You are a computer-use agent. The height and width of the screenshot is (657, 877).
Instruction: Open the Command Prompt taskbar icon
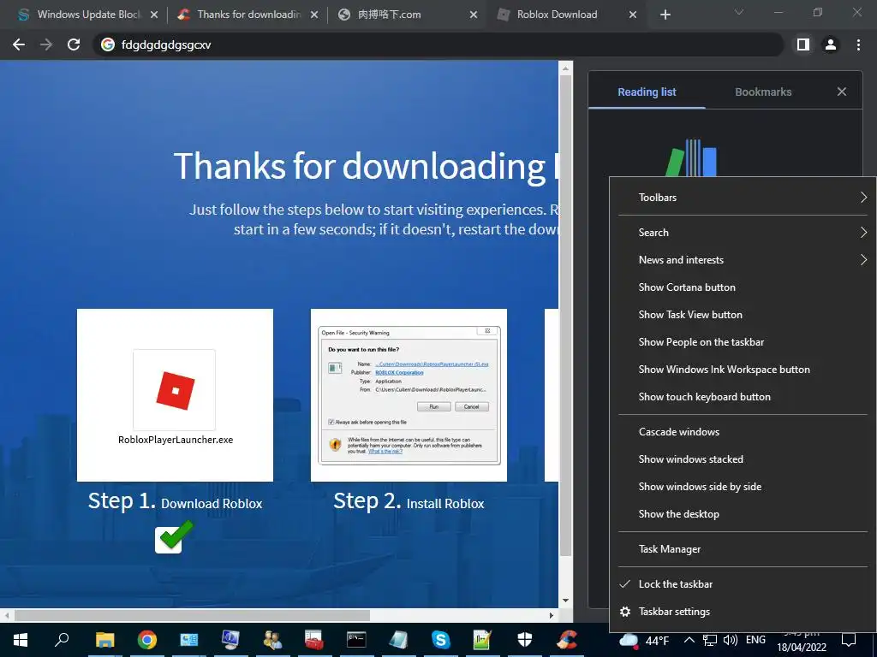pos(356,640)
